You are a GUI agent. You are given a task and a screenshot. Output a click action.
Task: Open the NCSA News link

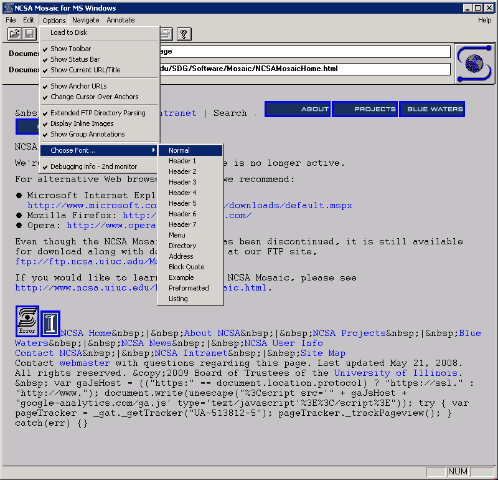[x=146, y=343]
